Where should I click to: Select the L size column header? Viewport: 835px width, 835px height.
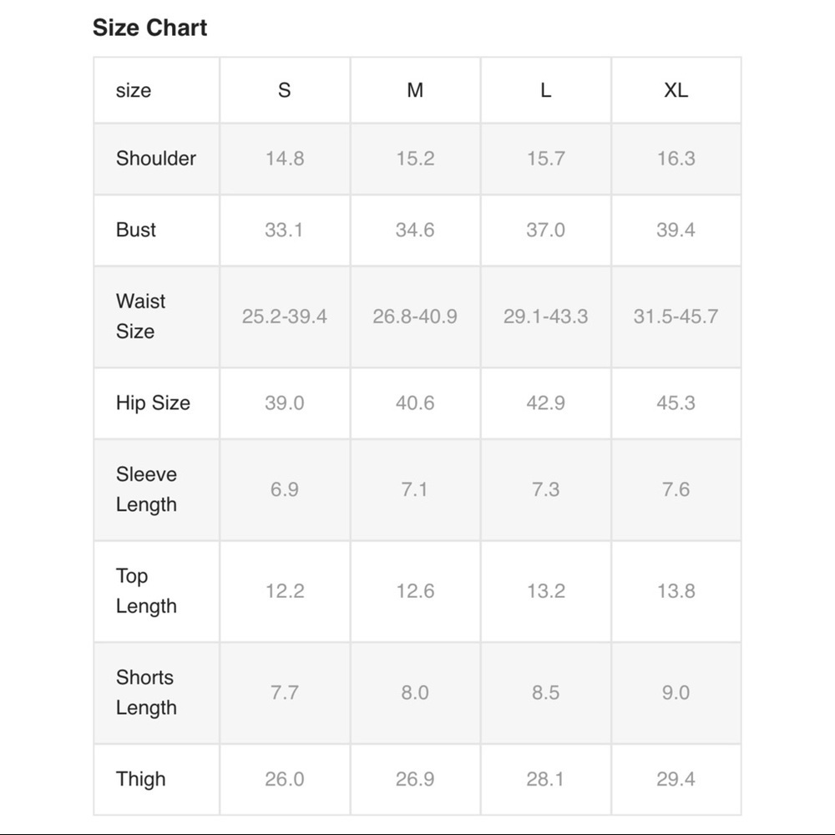(545, 90)
